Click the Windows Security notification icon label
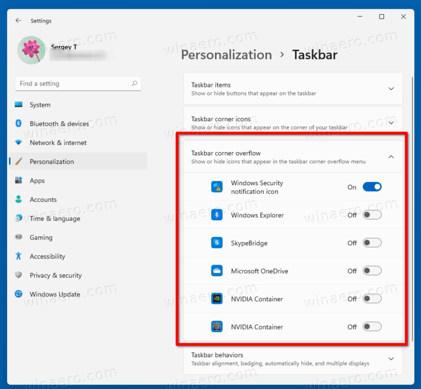This screenshot has width=421, height=389. tap(257, 187)
